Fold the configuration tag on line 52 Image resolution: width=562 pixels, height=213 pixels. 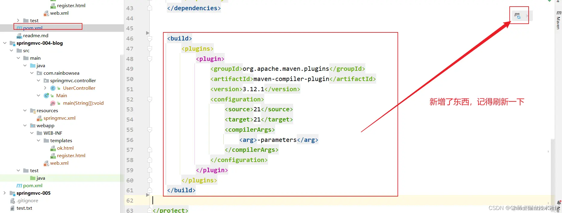point(150,99)
